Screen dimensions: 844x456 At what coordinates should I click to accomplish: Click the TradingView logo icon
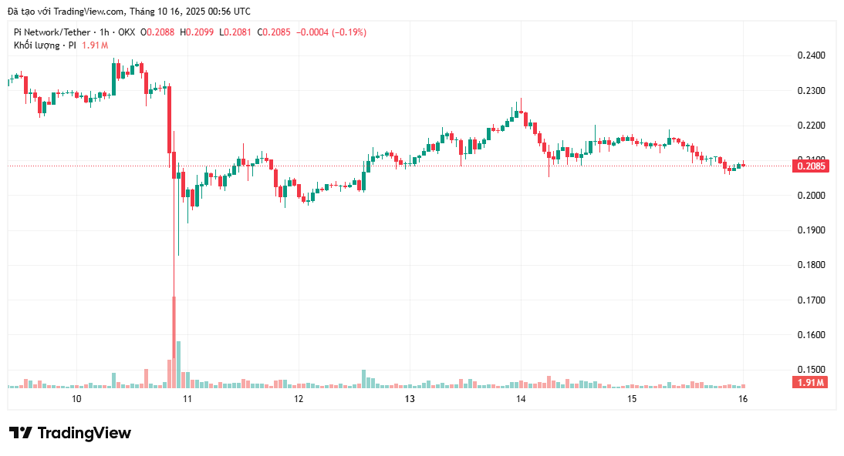pos(21,433)
